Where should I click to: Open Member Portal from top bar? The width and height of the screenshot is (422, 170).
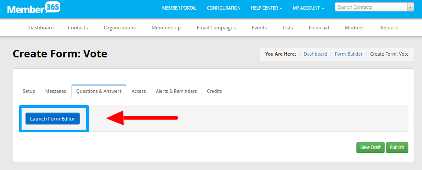click(179, 8)
